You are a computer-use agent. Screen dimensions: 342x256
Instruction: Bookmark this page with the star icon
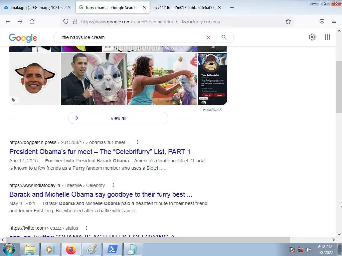(288, 21)
